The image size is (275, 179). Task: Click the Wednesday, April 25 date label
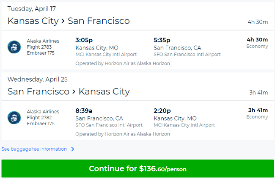[x=38, y=79]
